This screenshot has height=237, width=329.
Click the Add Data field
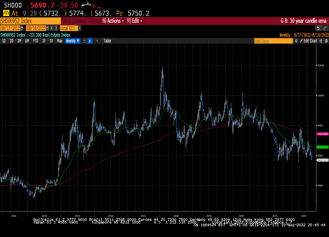pyautogui.click(x=274, y=41)
